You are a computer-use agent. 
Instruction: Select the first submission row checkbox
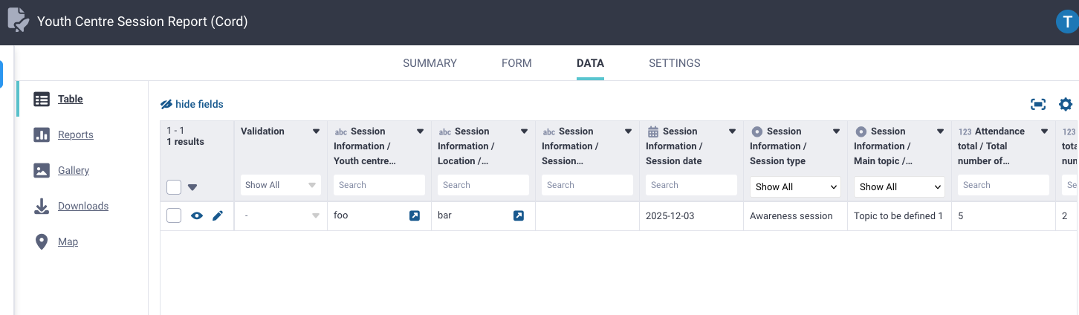(174, 216)
